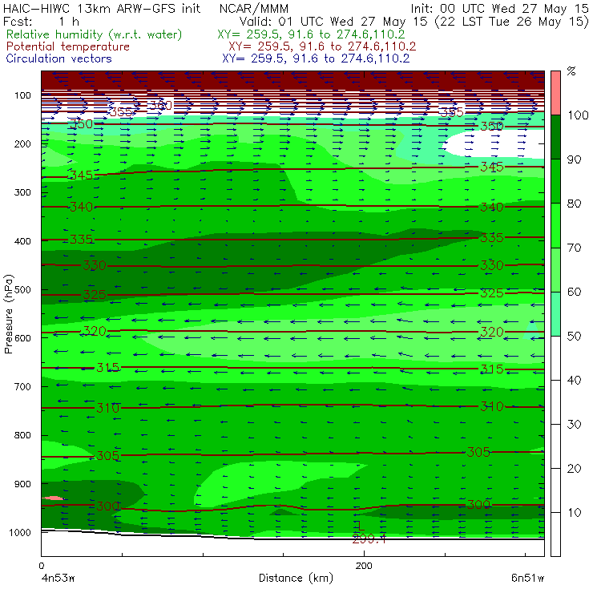Image resolution: width=593 pixels, height=593 pixels.
Task: Click the '0' distance axis label
Action: click(41, 566)
